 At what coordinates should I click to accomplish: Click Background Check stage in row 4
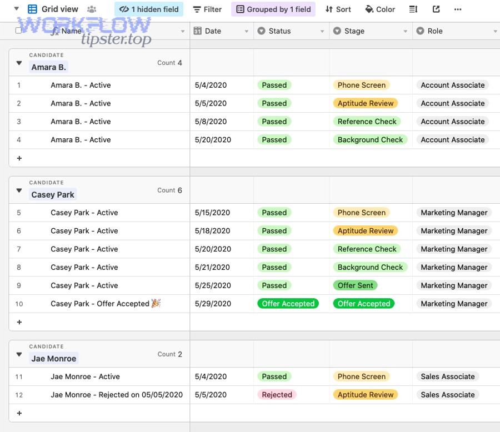pos(370,139)
